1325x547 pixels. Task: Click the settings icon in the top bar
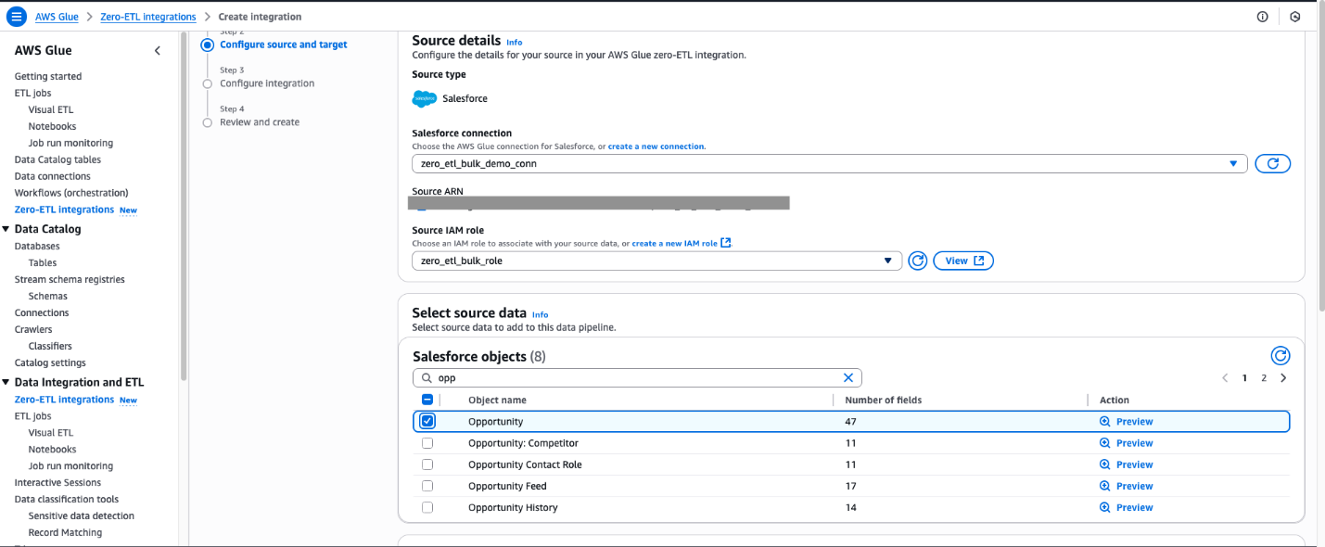coord(1295,17)
